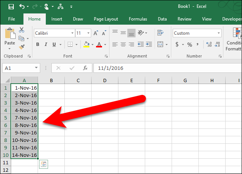Cut selection with the scissors icon
This screenshot has height=174, width=242.
tap(22, 30)
